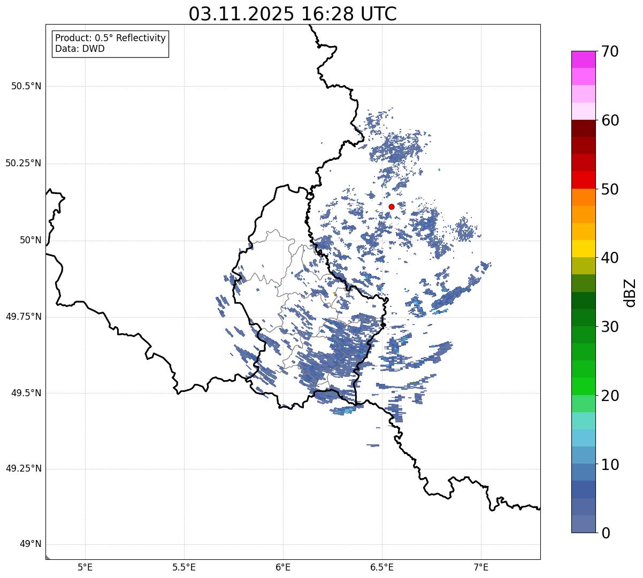
Task: Click the dark maroon colorbar swatch below 60
Action: pyautogui.click(x=584, y=128)
